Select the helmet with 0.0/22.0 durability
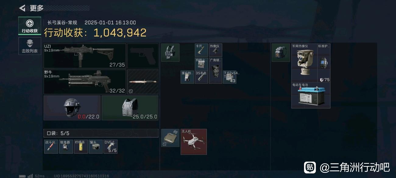This screenshot has width=396, height=178. (x=72, y=108)
